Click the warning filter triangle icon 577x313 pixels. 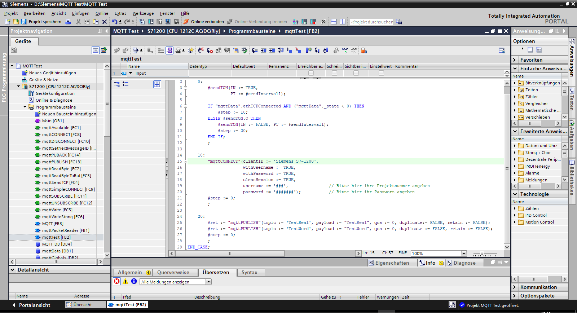(125, 282)
